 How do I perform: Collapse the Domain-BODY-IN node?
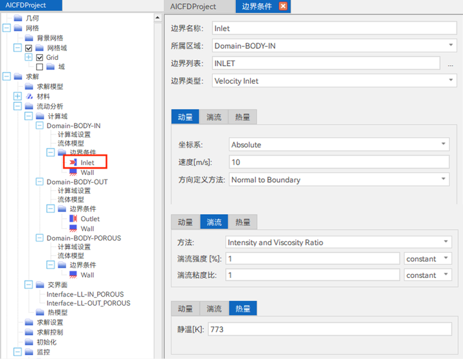click(40, 125)
